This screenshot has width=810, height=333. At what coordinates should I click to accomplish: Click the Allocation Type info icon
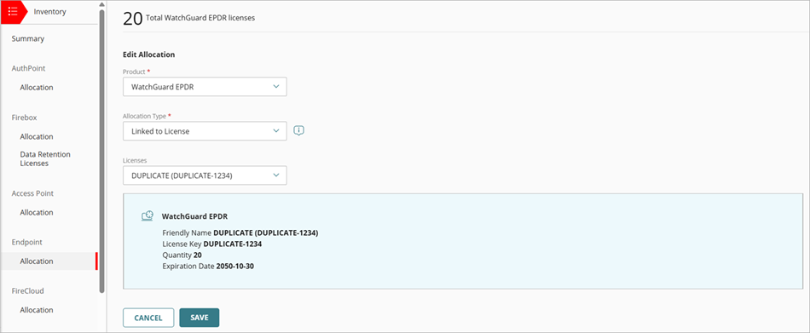pos(298,130)
